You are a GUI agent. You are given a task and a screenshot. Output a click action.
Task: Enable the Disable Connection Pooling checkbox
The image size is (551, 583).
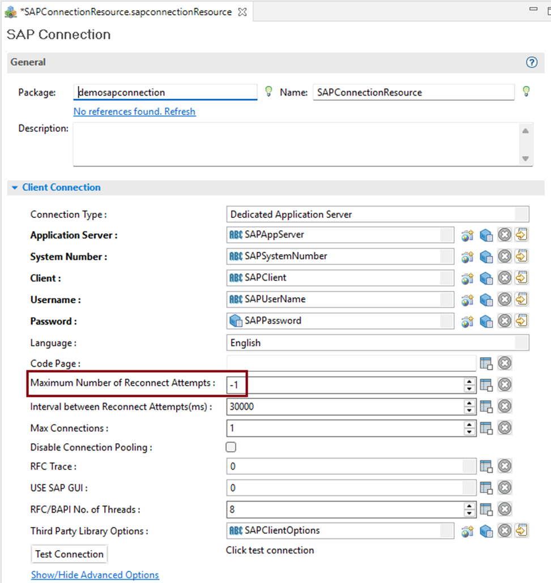coord(231,447)
